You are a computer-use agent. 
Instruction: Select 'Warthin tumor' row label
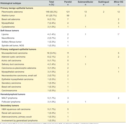[8, 16]
